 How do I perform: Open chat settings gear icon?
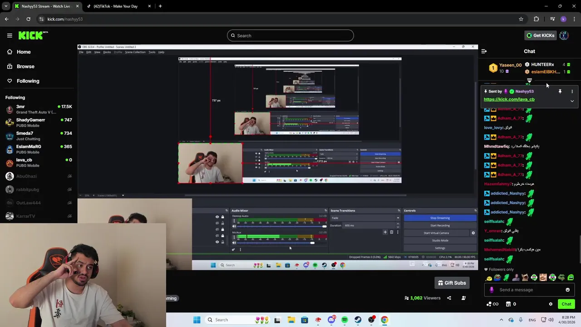pyautogui.click(x=551, y=304)
